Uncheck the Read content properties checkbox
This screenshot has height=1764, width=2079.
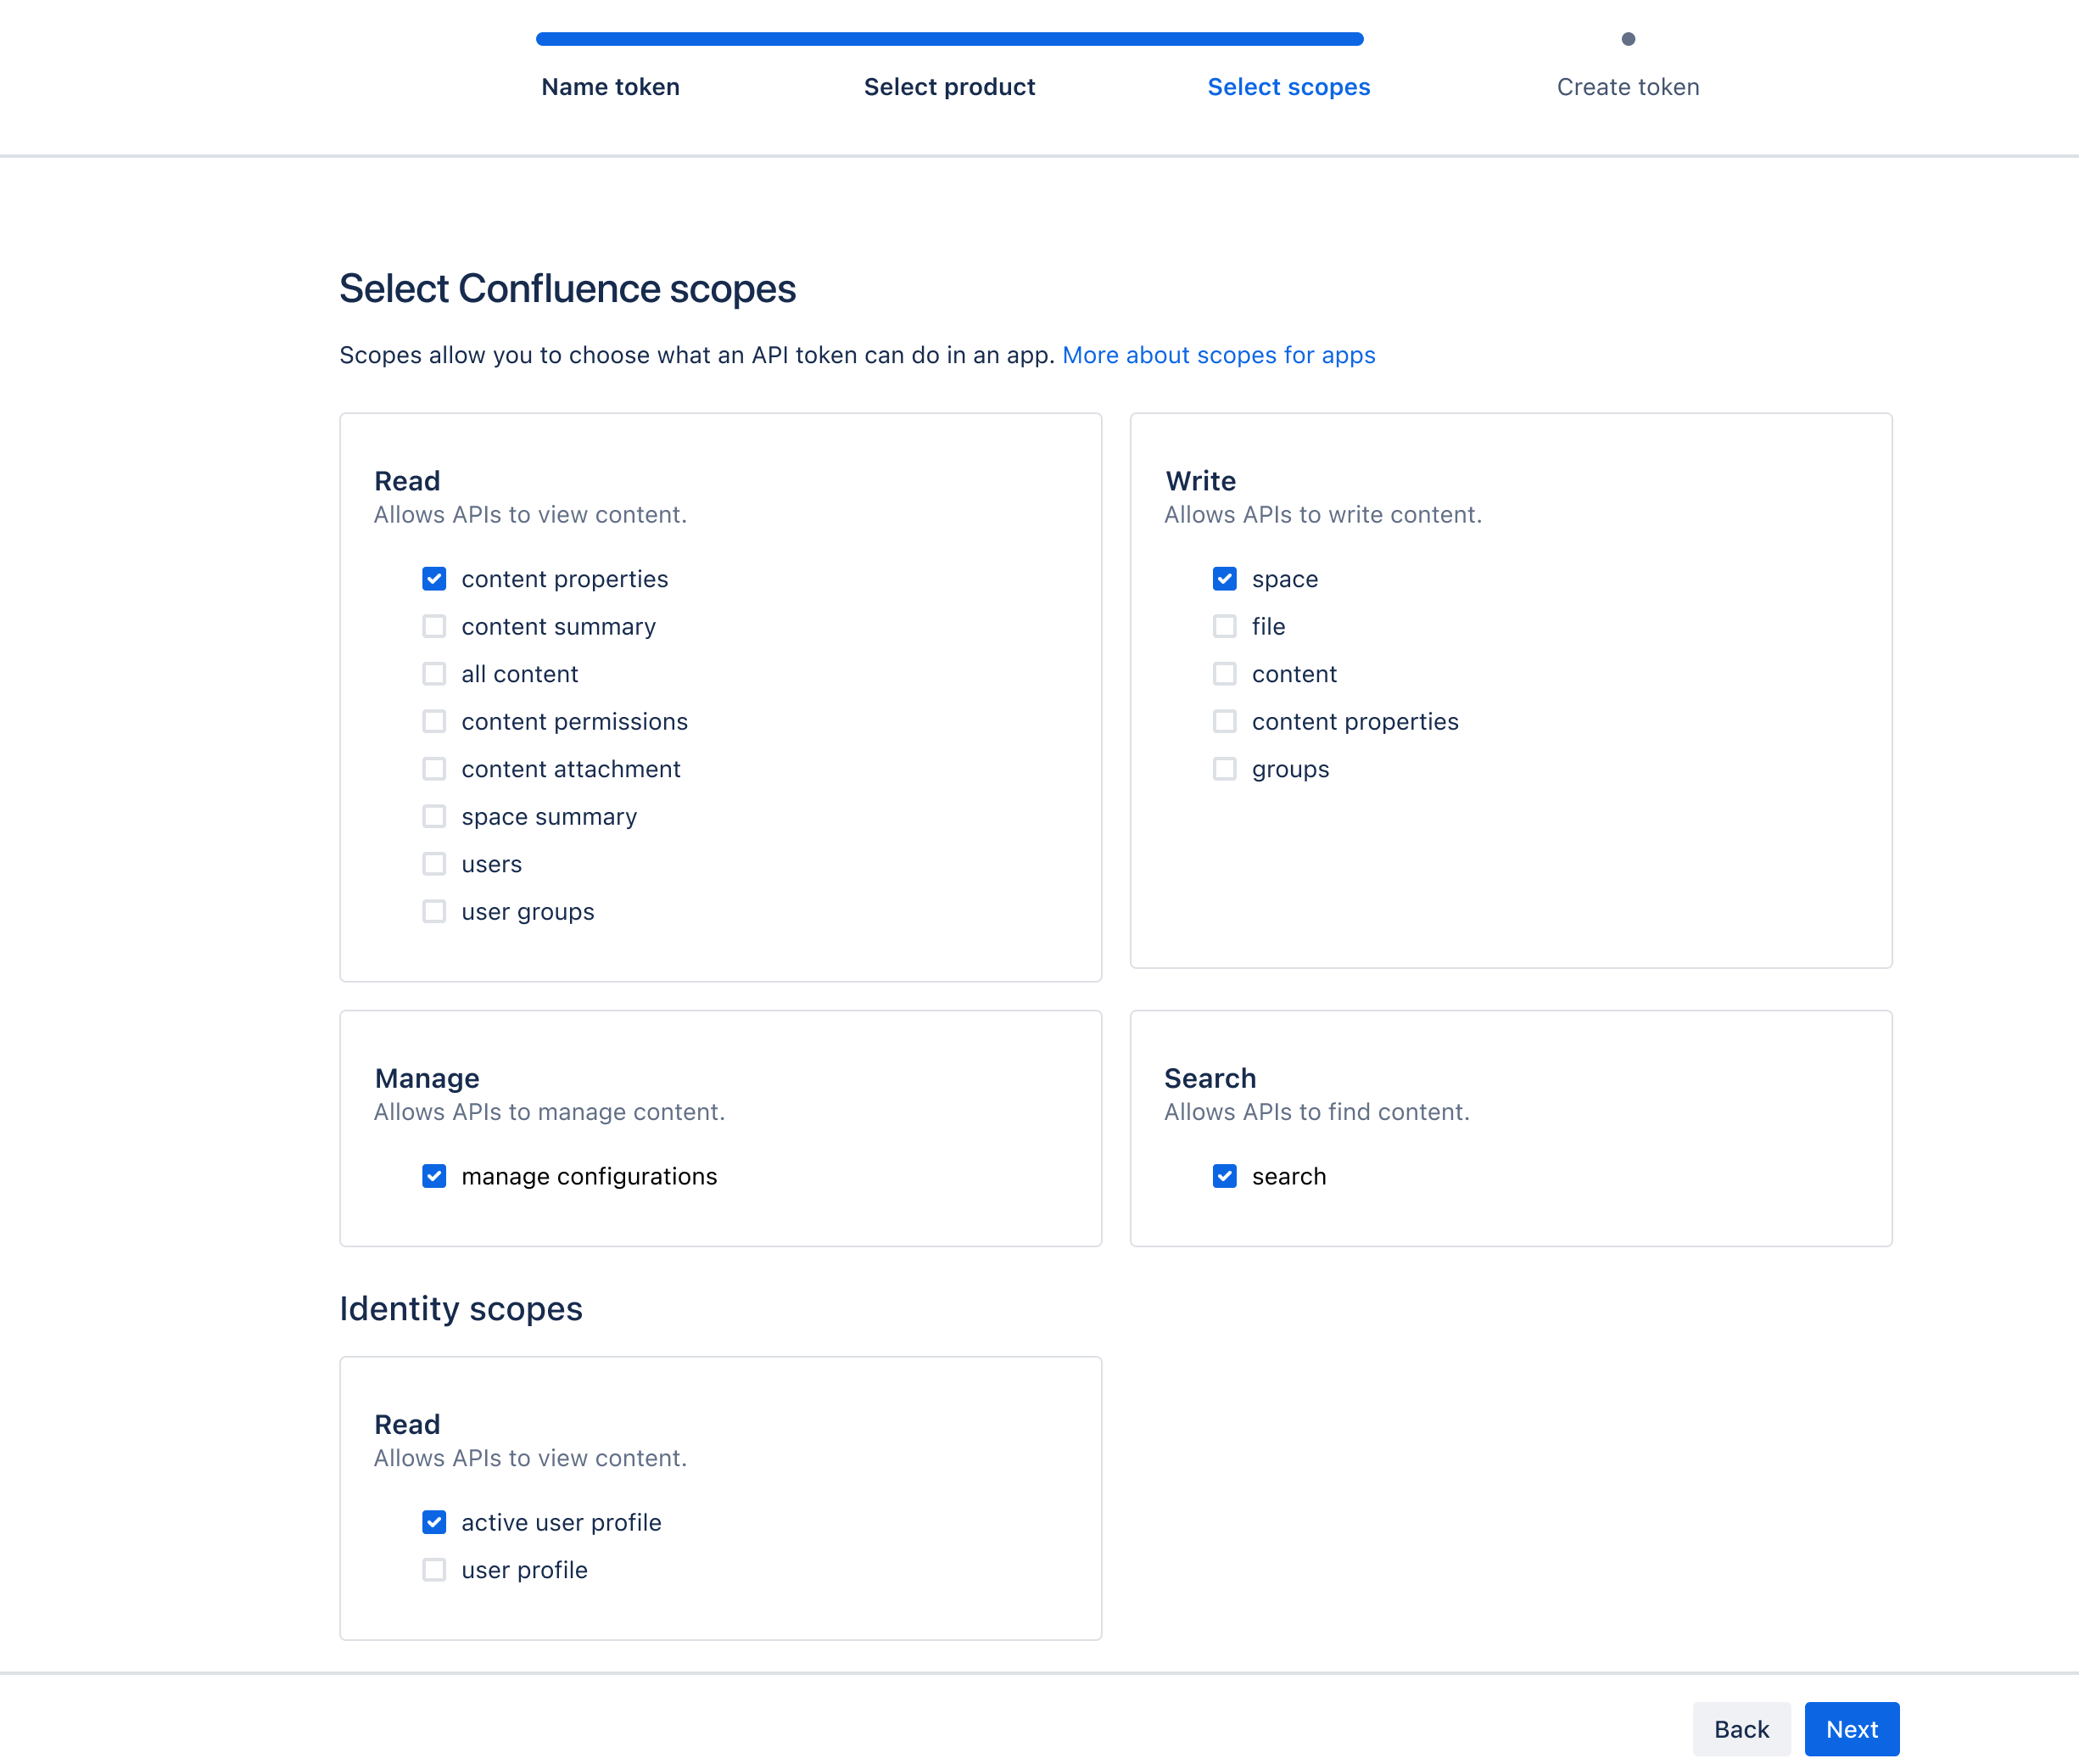433,579
